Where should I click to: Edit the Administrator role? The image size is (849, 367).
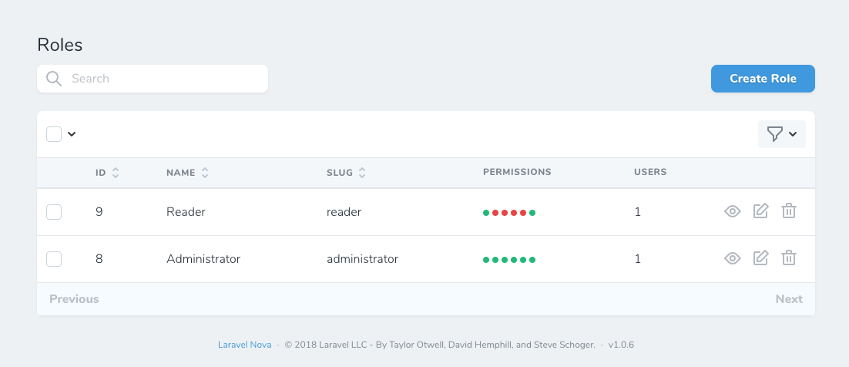click(760, 258)
